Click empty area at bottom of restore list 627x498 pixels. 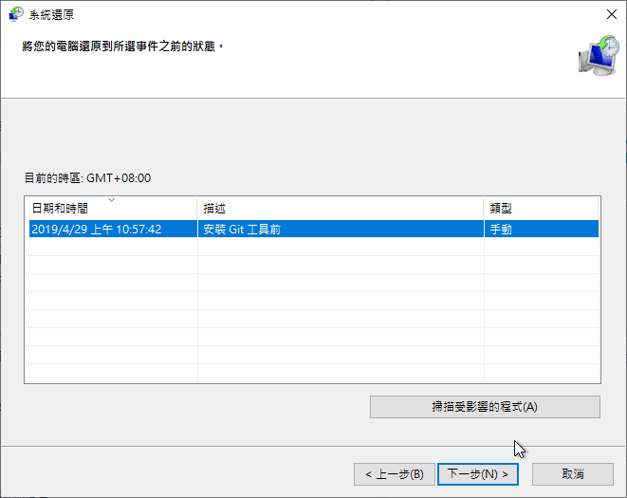point(311,370)
